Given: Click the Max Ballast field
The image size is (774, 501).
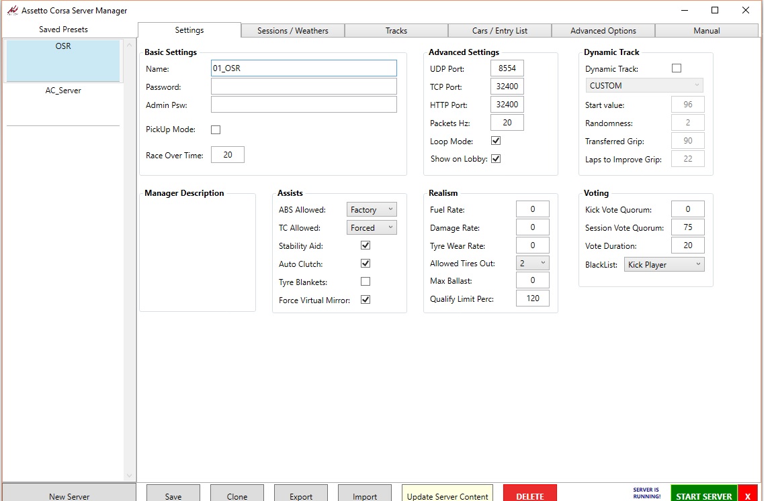Looking at the screenshot, I should pyautogui.click(x=533, y=280).
